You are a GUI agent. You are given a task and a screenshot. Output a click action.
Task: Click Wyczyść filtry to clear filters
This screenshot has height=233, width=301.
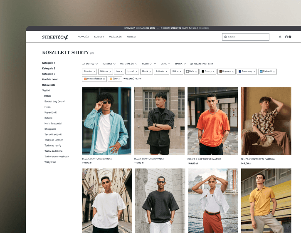[x=132, y=79]
